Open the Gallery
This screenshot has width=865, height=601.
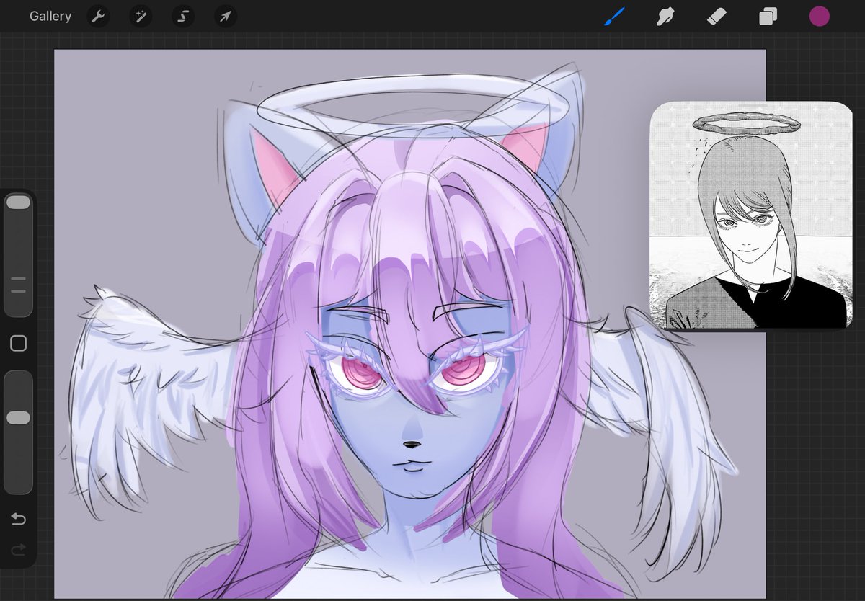[x=50, y=16]
